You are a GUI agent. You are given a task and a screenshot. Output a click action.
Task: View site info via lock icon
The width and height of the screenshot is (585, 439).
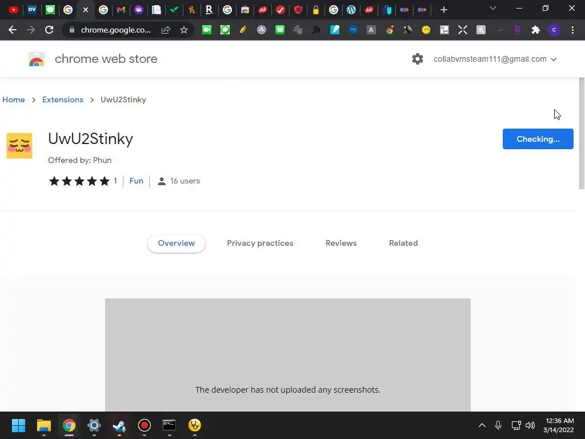coord(72,30)
